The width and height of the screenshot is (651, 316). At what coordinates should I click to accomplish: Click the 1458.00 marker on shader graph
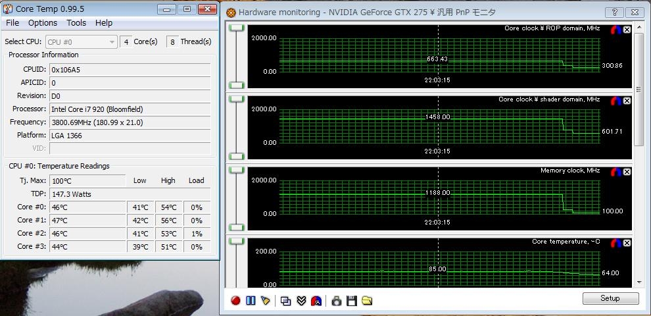click(x=437, y=117)
